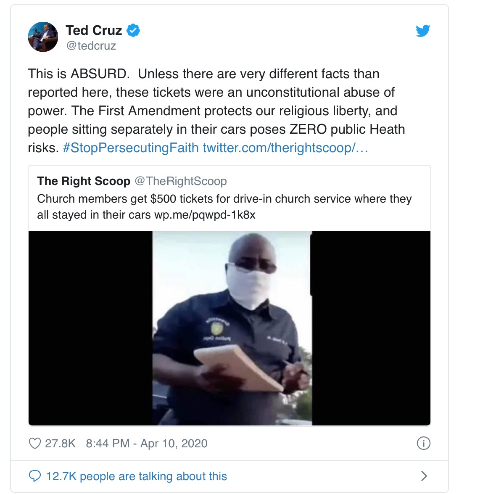496x494 pixels.
Task: Open 12.7K people are talking about this
Action: pos(136,476)
